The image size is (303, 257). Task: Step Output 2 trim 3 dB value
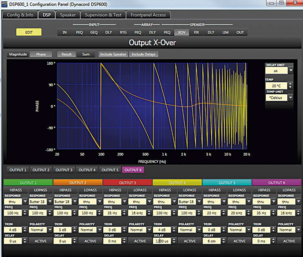75,230
